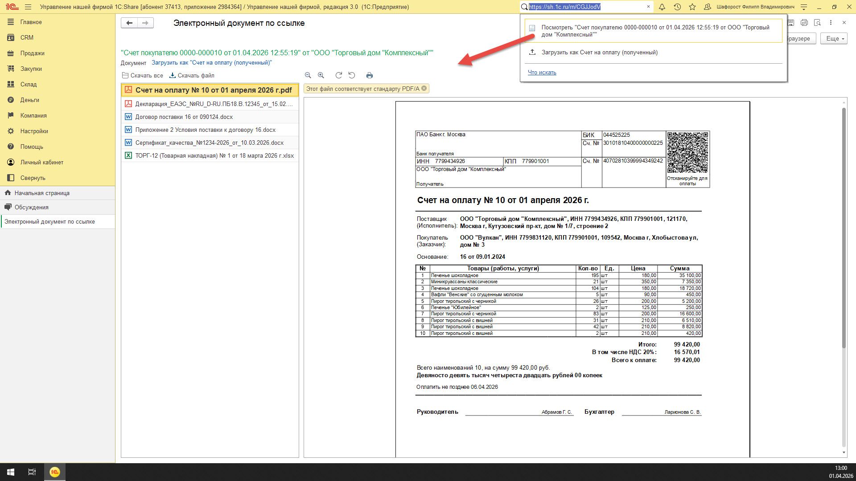
Task: Click the Загрузить как Счет на оплату link
Action: click(212, 63)
